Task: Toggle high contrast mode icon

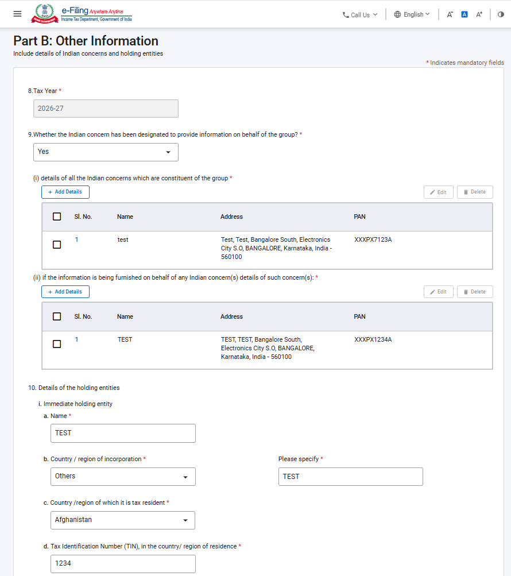Action: click(500, 15)
